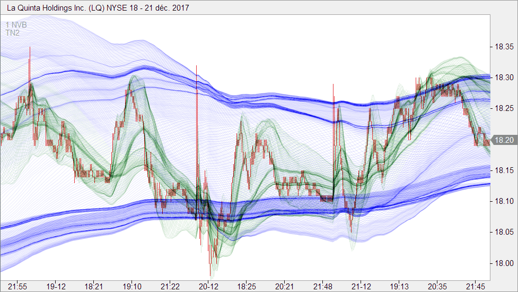Select the 18.10 price axis label
Image resolution: width=518 pixels, height=292 pixels.
point(504,201)
